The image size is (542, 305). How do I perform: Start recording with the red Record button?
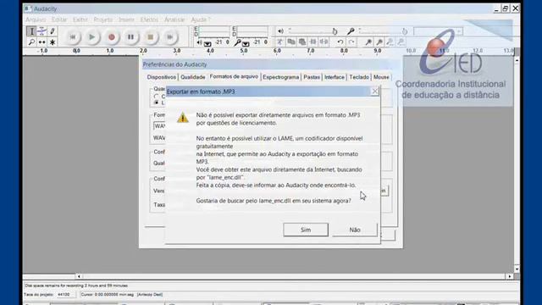tap(111, 36)
